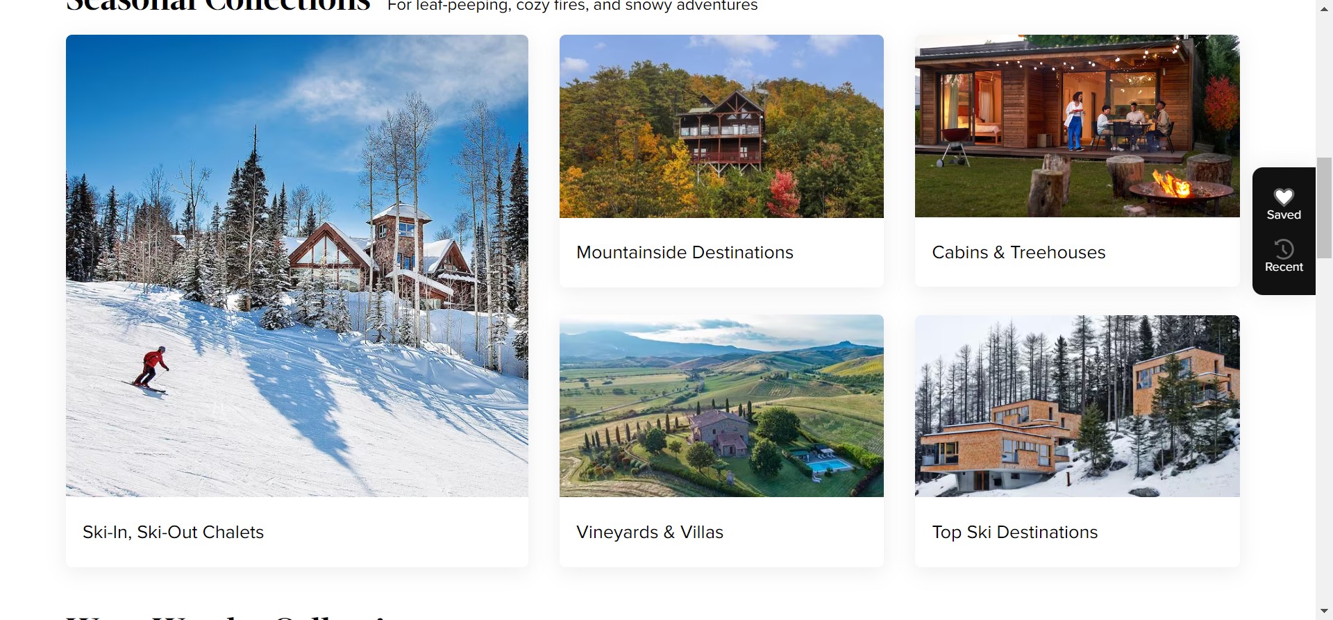Click the vertical scrollbar thumb
Screen dimensions: 1333x620
[1324, 208]
